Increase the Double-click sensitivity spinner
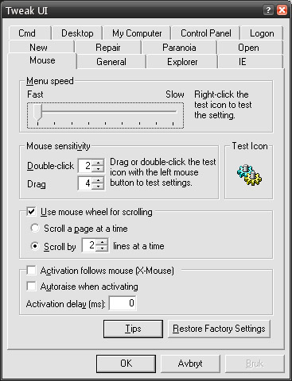Screen dimensions: 292x381 pyautogui.click(x=99, y=163)
